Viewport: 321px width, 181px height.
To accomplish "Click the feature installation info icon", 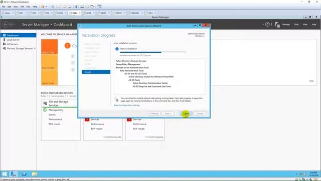I will [117, 49].
